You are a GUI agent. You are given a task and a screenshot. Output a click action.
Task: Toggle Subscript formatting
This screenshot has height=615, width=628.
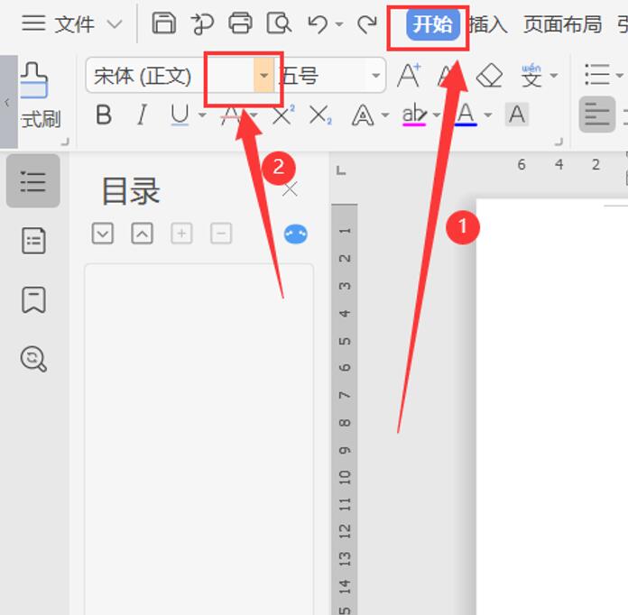(x=321, y=115)
